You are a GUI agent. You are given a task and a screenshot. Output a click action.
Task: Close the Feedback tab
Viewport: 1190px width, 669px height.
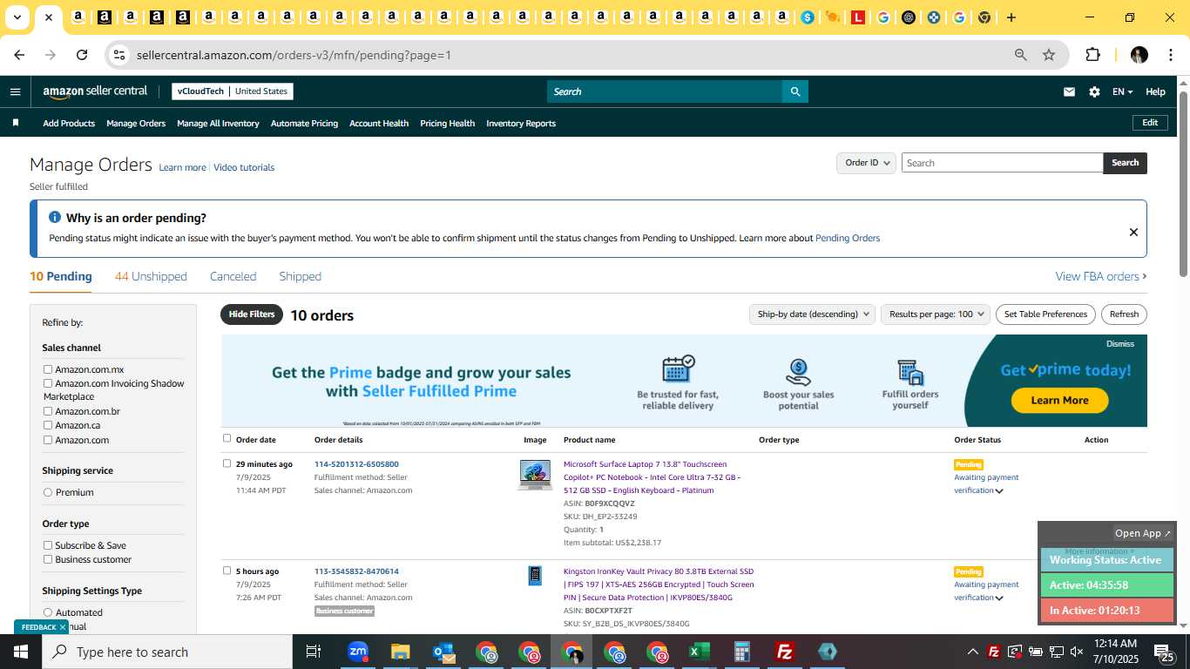click(x=63, y=627)
